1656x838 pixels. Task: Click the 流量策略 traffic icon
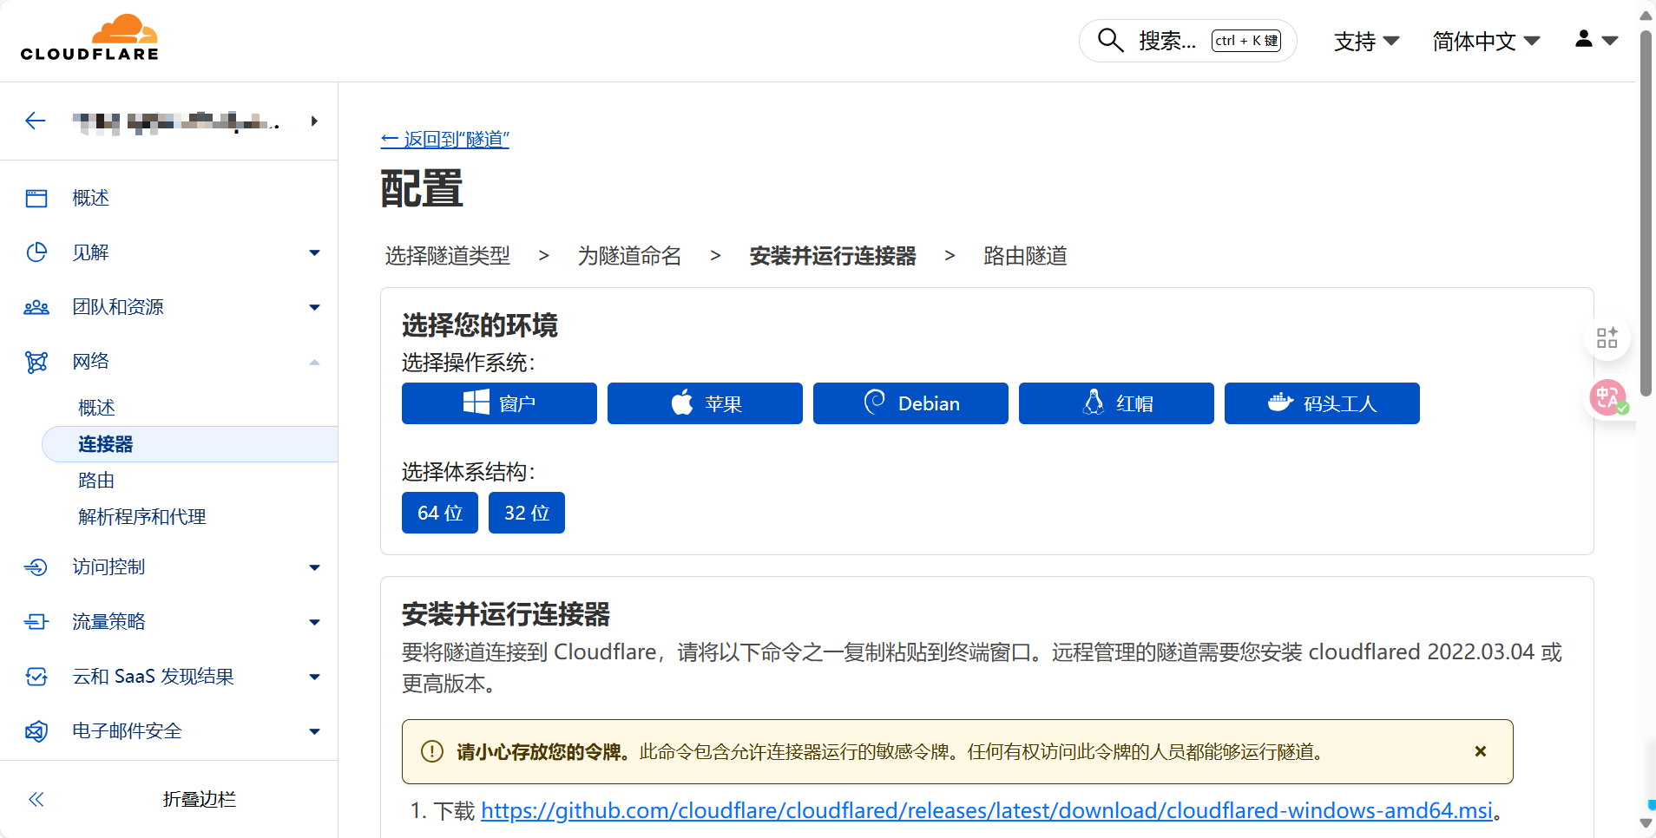36,622
